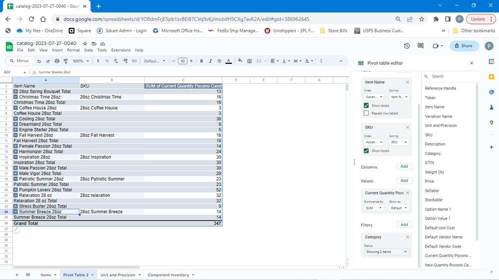The height and width of the screenshot is (280, 499).
Task: Remove the Item Name row field
Action: (408, 82)
